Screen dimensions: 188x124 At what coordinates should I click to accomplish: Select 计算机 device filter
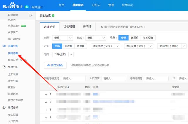coord(134,38)
